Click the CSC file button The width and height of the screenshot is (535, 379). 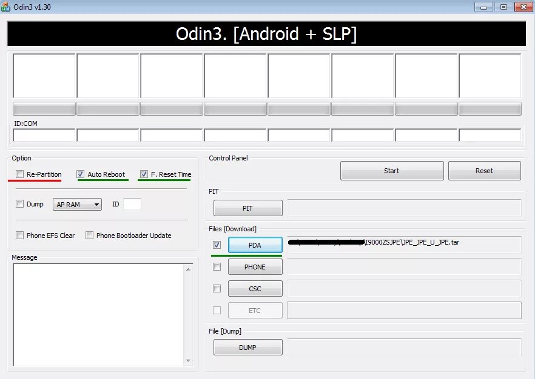click(x=255, y=289)
